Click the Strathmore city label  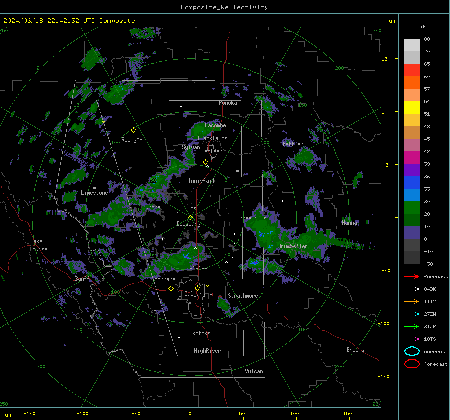tap(243, 296)
